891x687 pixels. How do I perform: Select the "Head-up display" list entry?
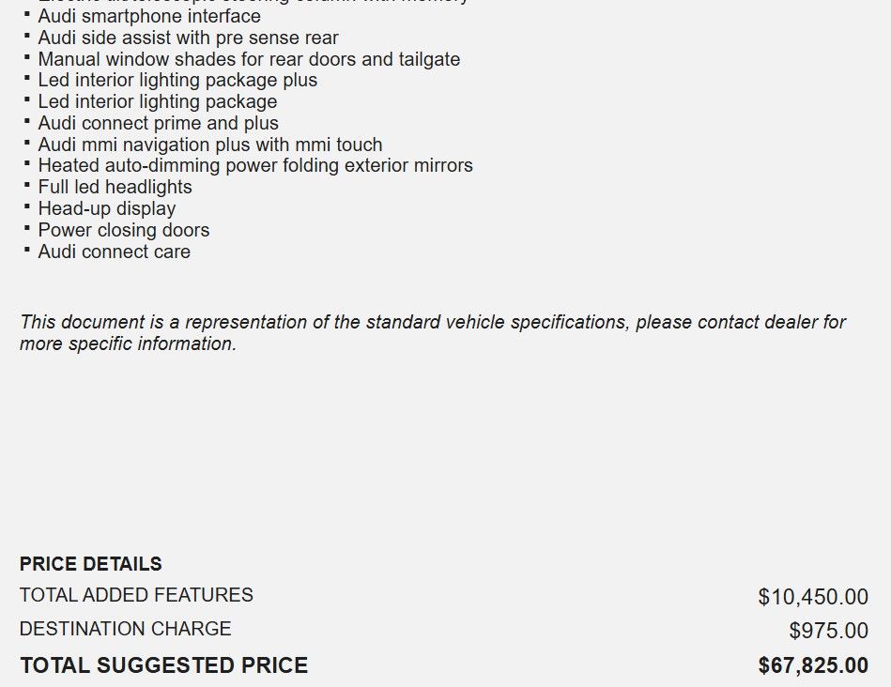[x=107, y=208]
